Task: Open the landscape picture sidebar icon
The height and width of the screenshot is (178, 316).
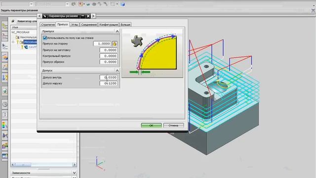Action: point(4,156)
